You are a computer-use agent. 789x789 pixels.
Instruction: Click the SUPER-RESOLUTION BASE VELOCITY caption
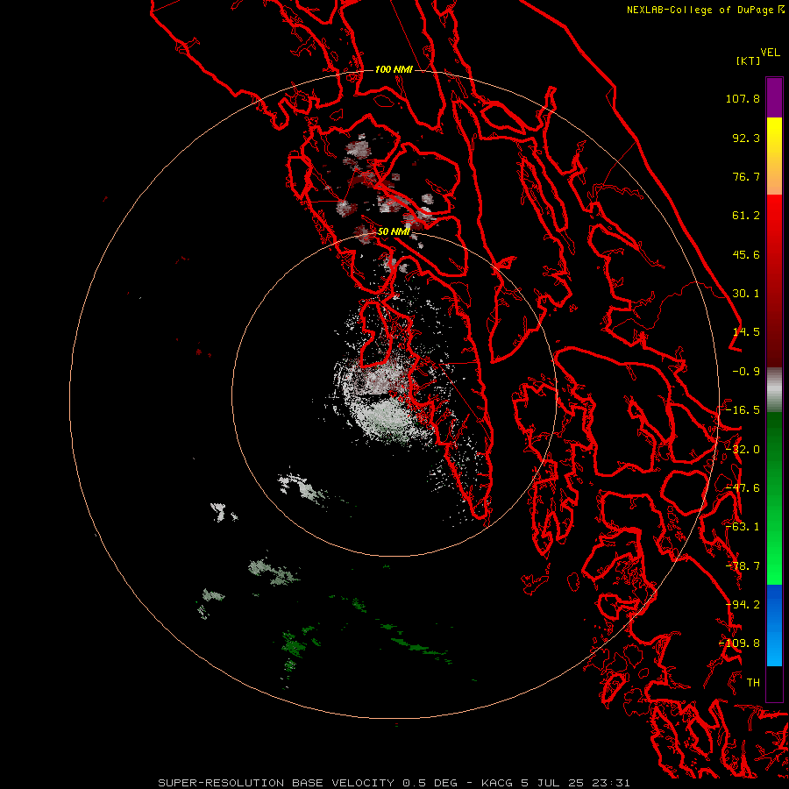(x=276, y=783)
